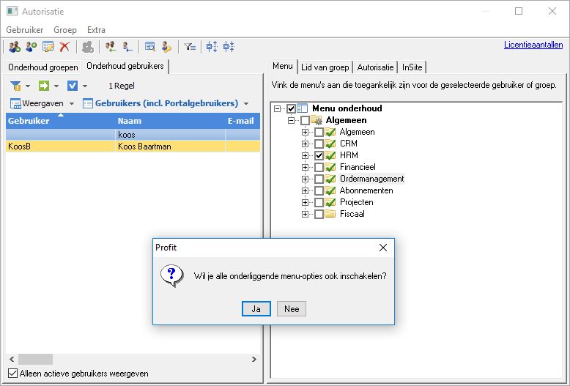This screenshot has height=386, width=570.
Task: Expand the Financieel tree node
Action: pos(305,167)
